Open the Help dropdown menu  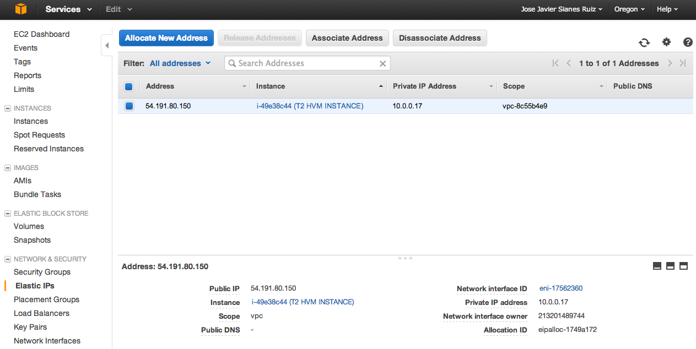pos(667,9)
